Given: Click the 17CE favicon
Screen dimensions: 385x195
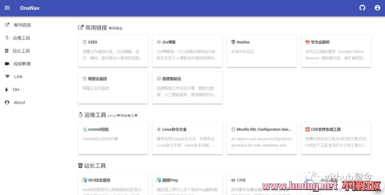Looking at the screenshot, I should tap(233, 180).
